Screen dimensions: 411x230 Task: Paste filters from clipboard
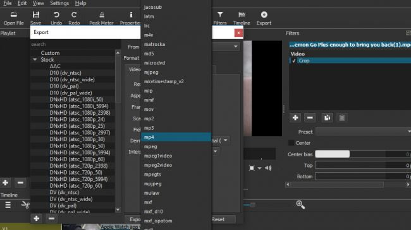[x=342, y=118]
